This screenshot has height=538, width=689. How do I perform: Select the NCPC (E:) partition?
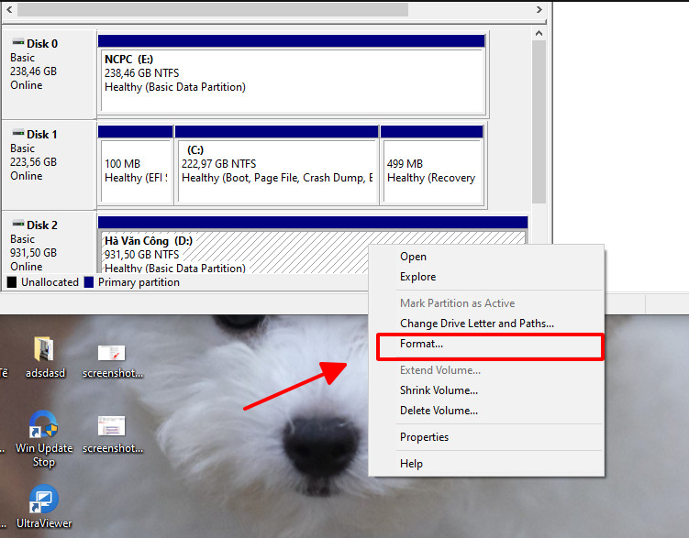293,75
